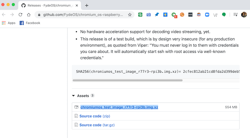Click the orange circular extension icon
This screenshot has height=138, width=250.
point(182,15)
